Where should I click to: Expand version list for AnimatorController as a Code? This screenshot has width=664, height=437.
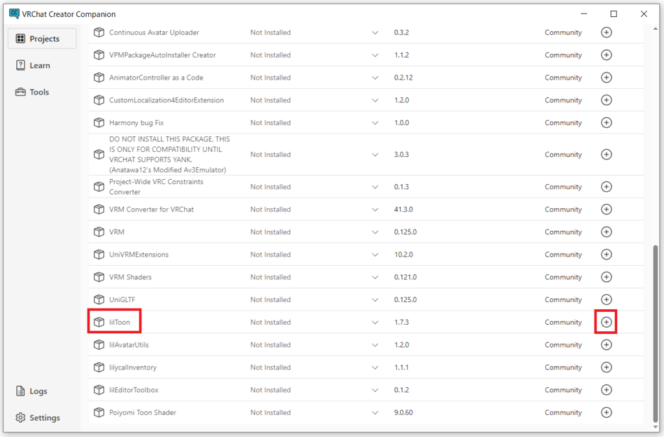(375, 78)
